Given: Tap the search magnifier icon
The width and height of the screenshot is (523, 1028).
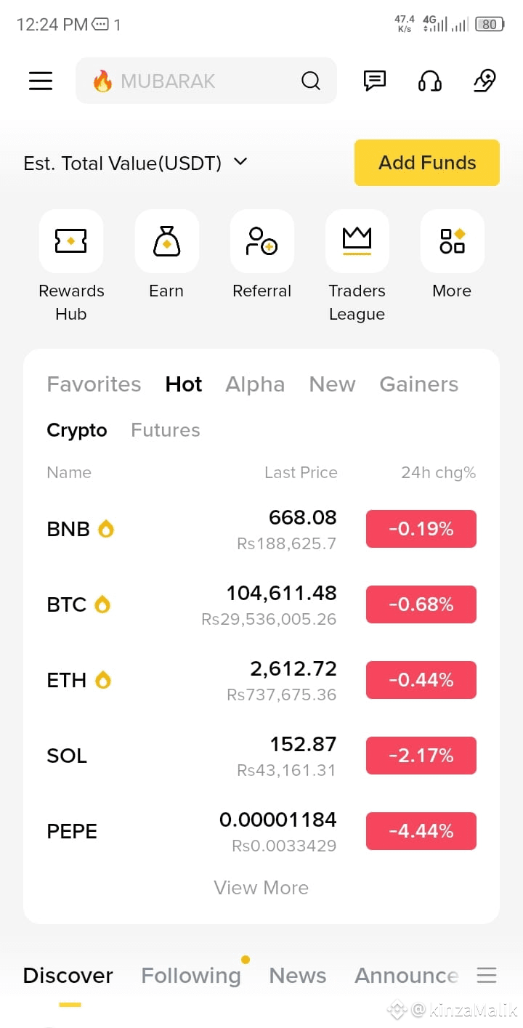Looking at the screenshot, I should [x=311, y=81].
